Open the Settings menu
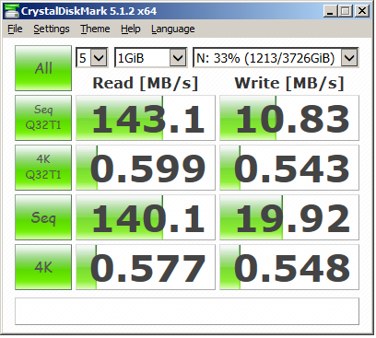This screenshot has width=376, height=338. [52, 29]
